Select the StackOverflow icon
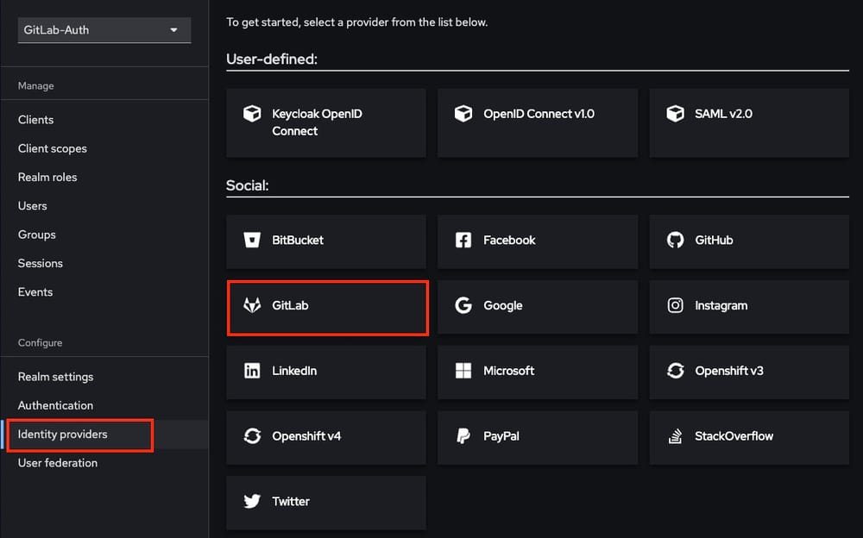 pyautogui.click(x=675, y=435)
